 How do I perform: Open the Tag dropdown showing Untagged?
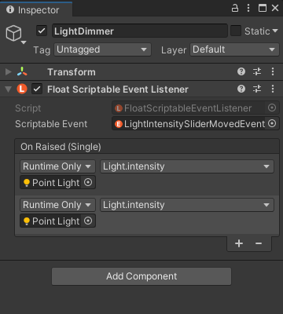(x=102, y=49)
